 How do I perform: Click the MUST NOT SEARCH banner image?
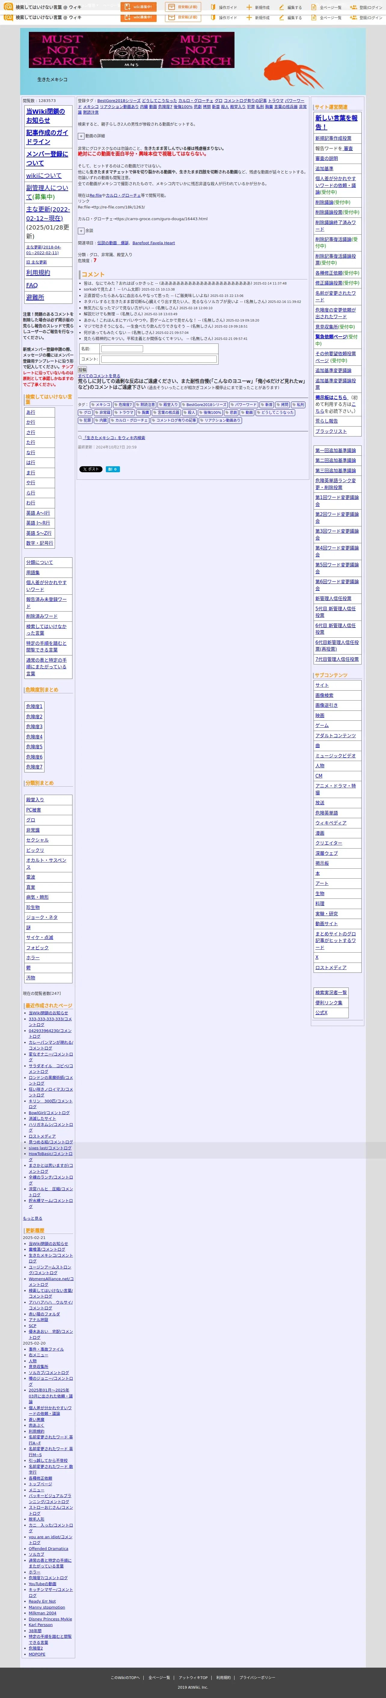(132, 50)
